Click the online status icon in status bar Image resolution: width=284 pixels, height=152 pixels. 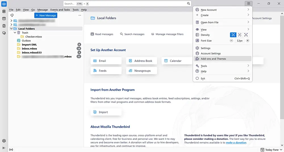coord(11,149)
